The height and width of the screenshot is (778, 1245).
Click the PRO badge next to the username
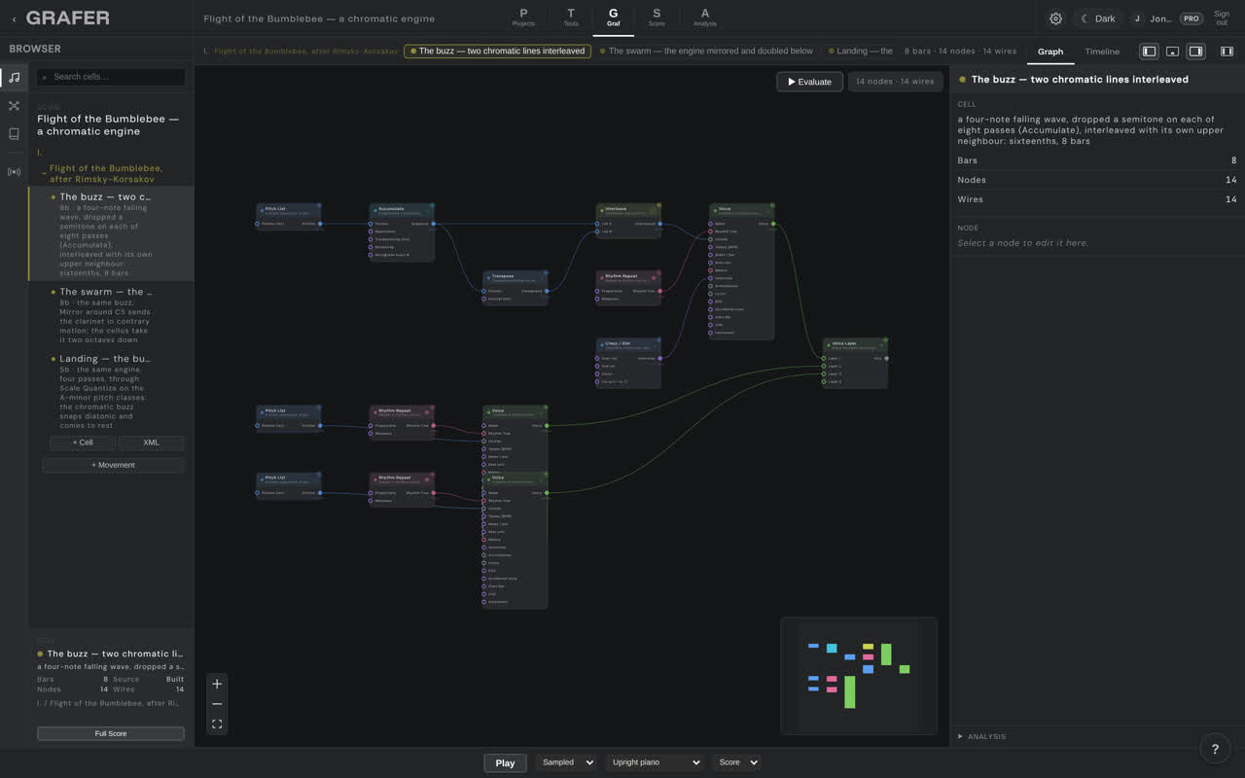1191,18
